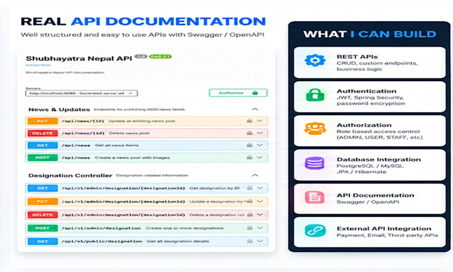Click 'Update an existing news post' text
The image size is (453, 272).
tap(142, 121)
